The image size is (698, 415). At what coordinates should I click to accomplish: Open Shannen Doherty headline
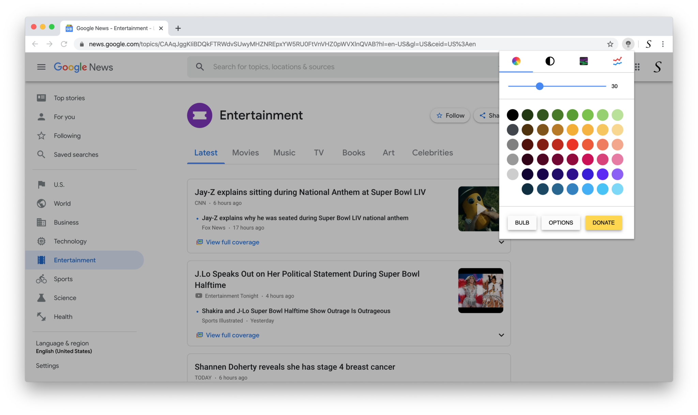295,367
